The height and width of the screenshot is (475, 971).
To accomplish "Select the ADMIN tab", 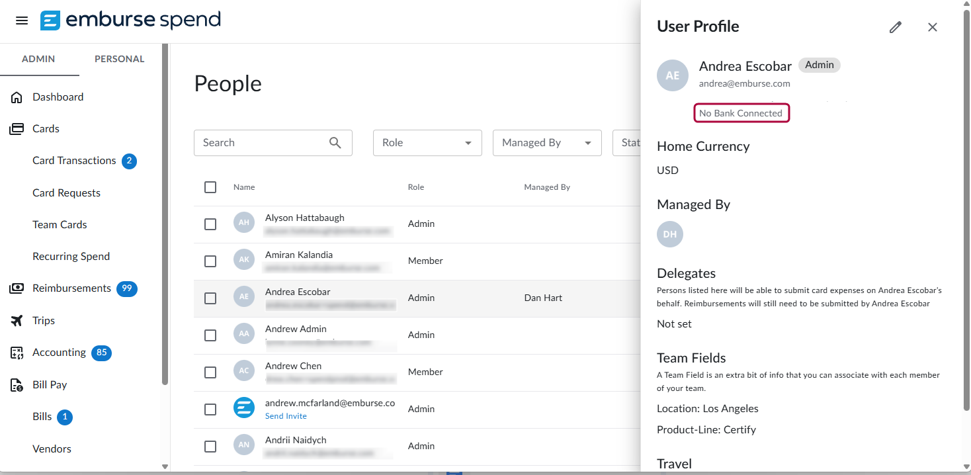I will click(x=38, y=59).
